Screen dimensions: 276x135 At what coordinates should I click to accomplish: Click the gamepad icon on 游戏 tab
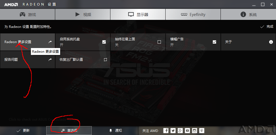22,14
